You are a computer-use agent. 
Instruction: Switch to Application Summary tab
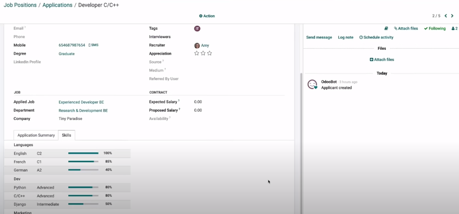pyautogui.click(x=36, y=135)
